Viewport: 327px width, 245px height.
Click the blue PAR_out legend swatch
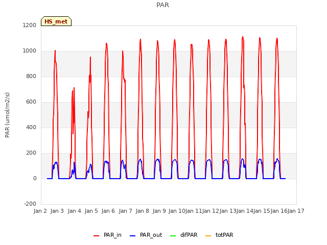pos(132,236)
